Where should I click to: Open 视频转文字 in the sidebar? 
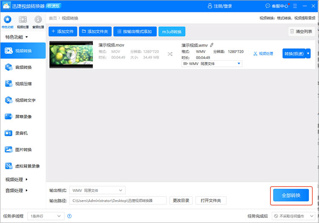point(23,100)
